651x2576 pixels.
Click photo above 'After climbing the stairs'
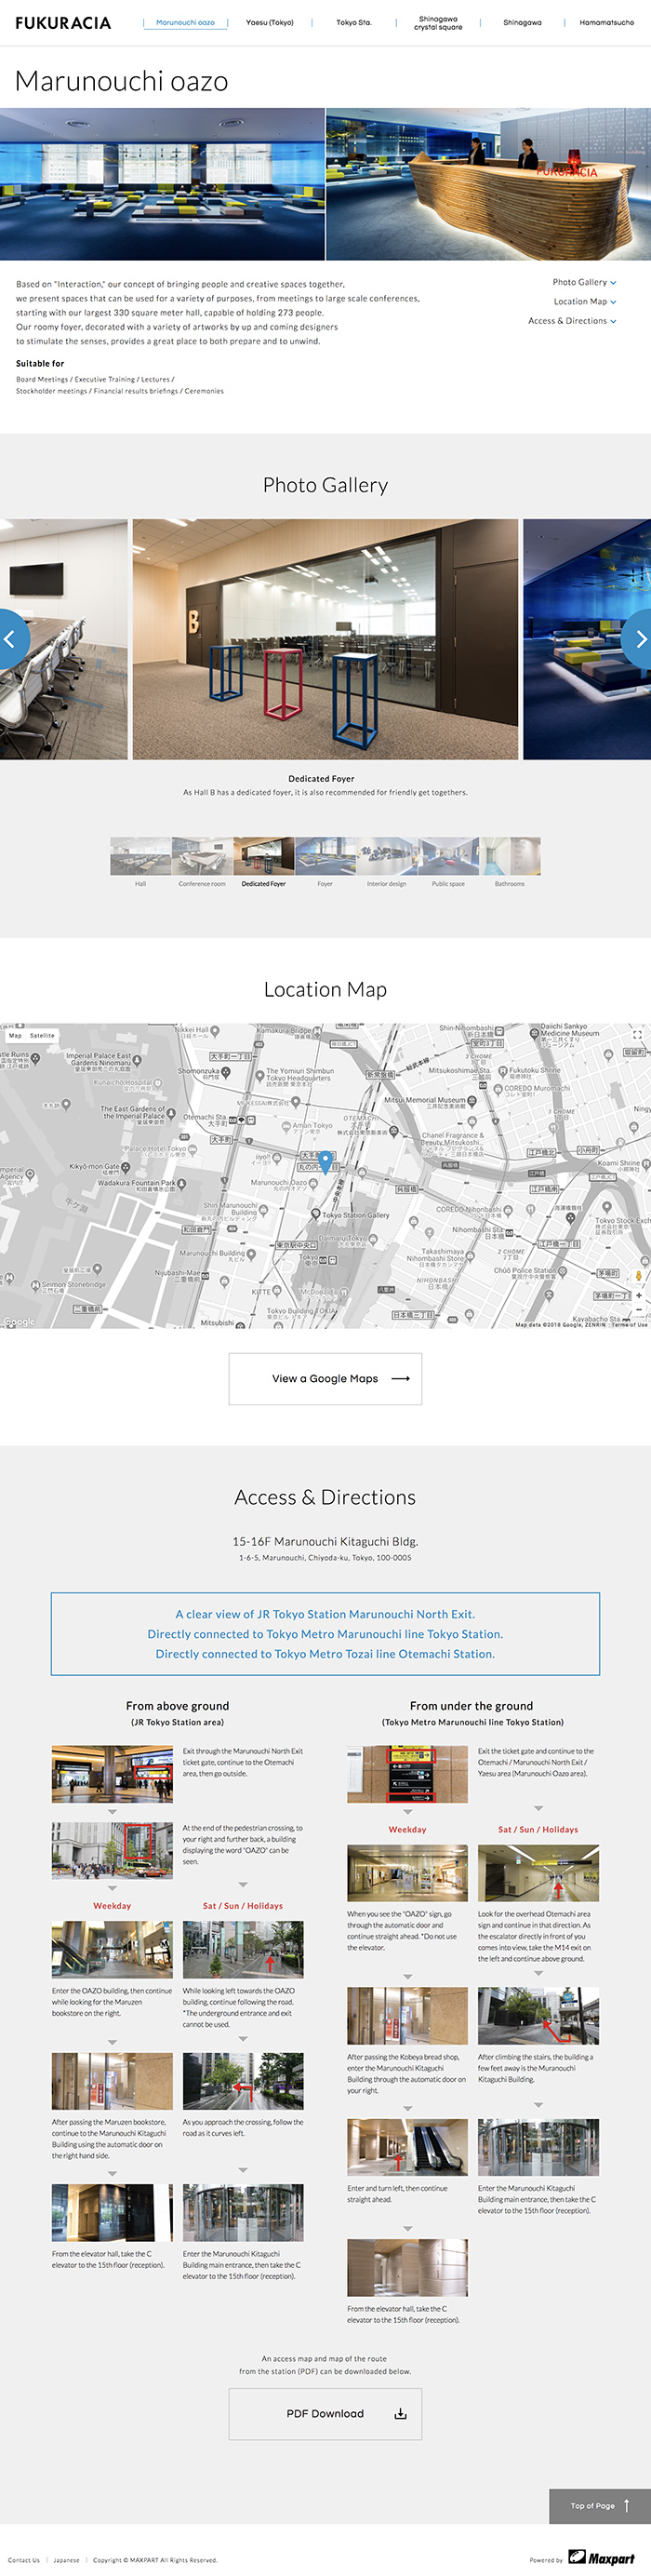(538, 2016)
